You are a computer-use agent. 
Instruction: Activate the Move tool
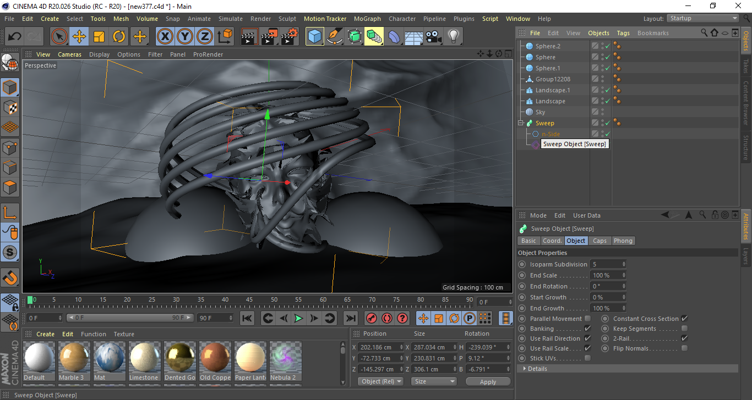click(x=79, y=37)
